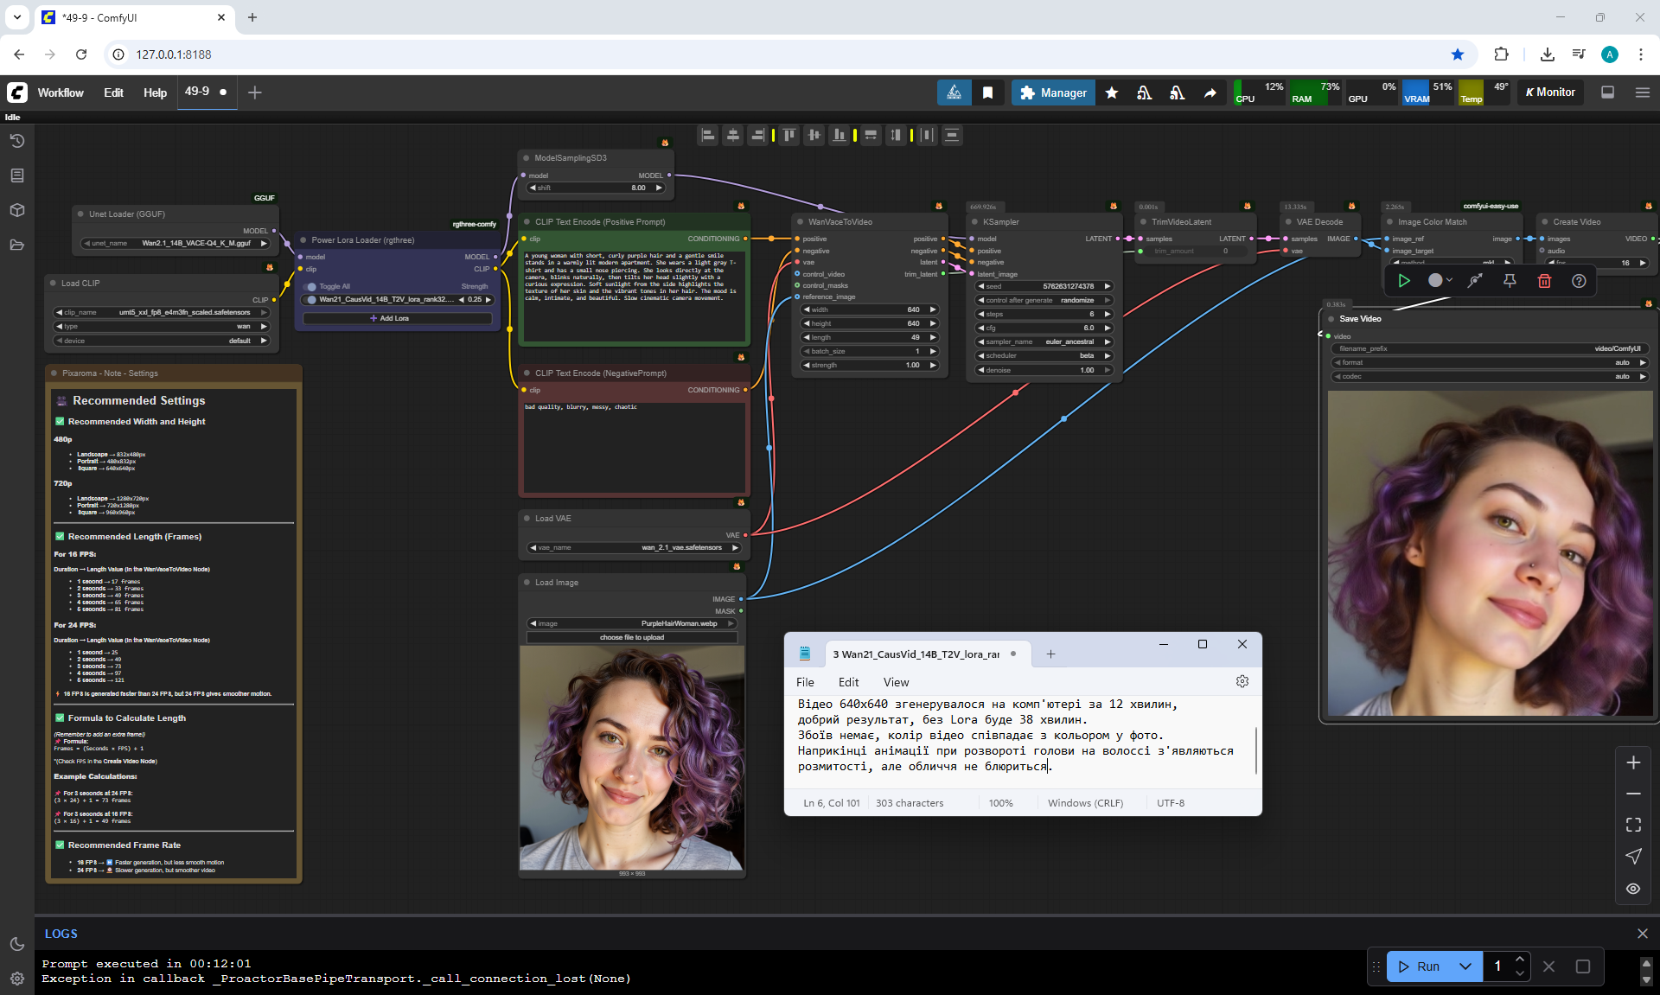
Task: Open node help question mark icon
Action: pos(1579,281)
